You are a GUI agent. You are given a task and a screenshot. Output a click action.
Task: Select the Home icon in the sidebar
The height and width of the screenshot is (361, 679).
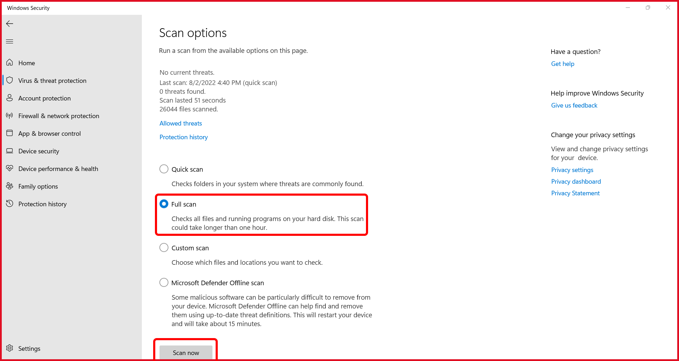click(x=10, y=62)
